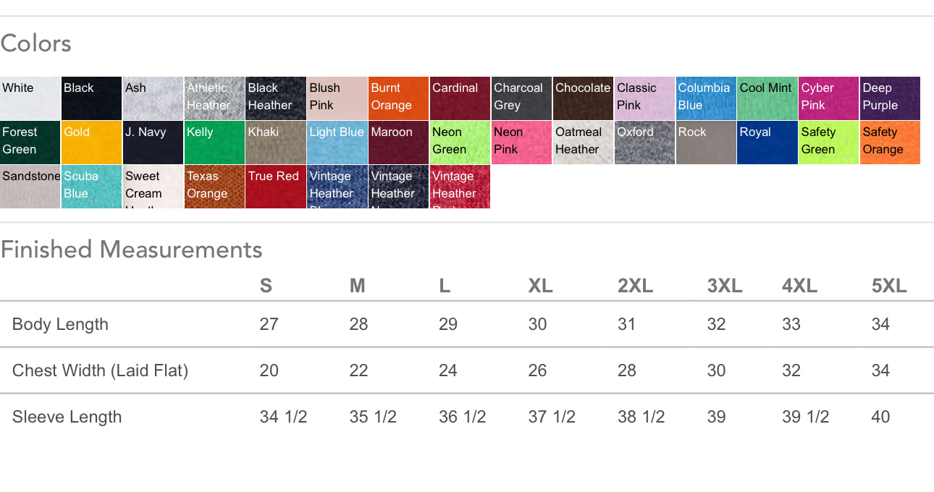Choose the Safety Orange swatch
Image resolution: width=934 pixels, height=492 pixels.
pos(890,143)
